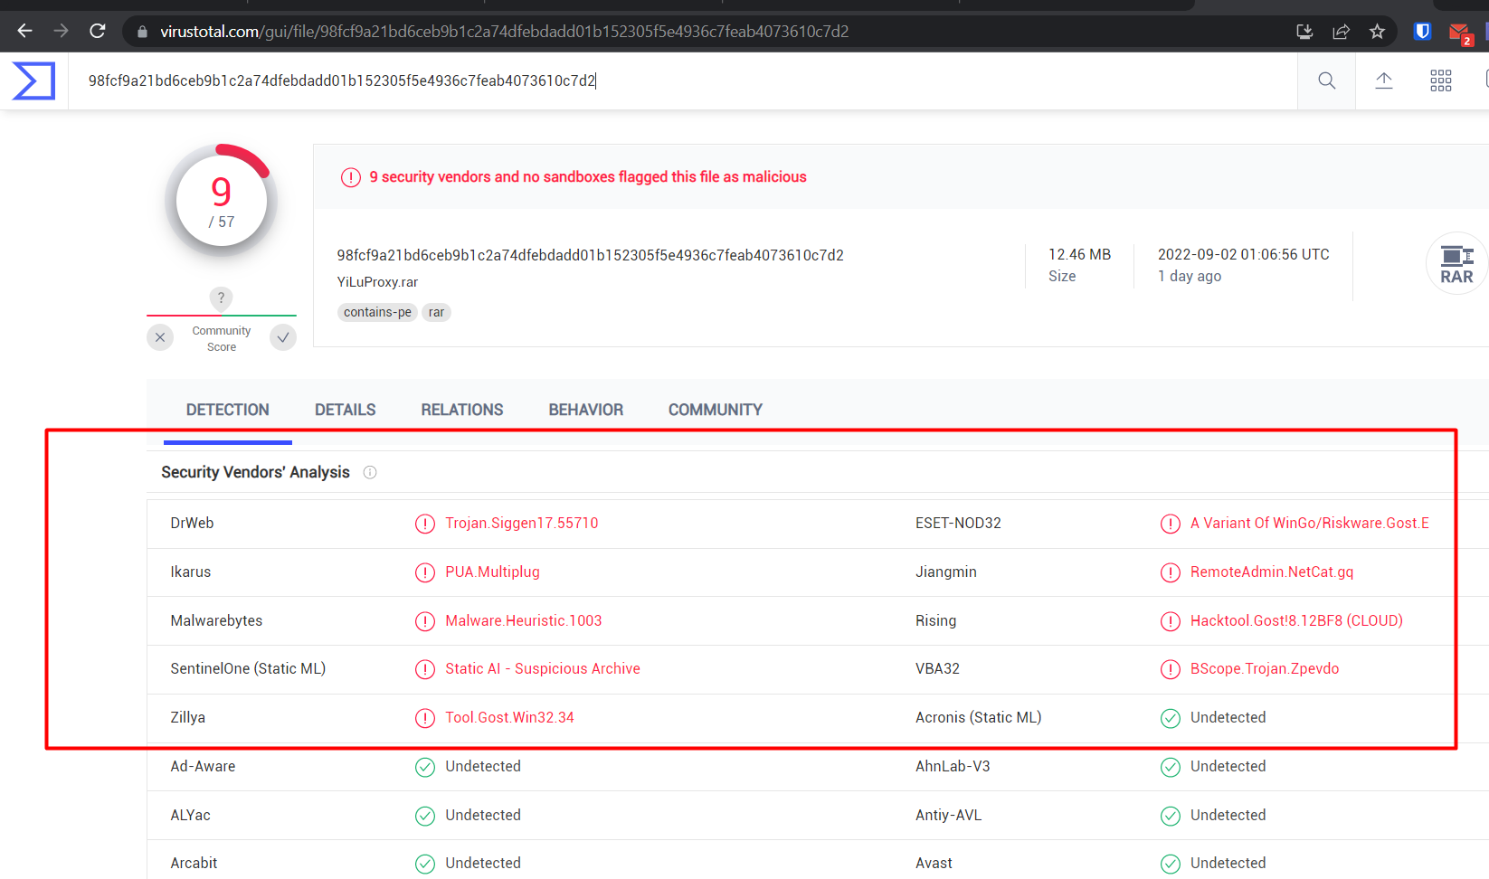Vote file as harmless with checkmark button
1489x879 pixels.
283,337
